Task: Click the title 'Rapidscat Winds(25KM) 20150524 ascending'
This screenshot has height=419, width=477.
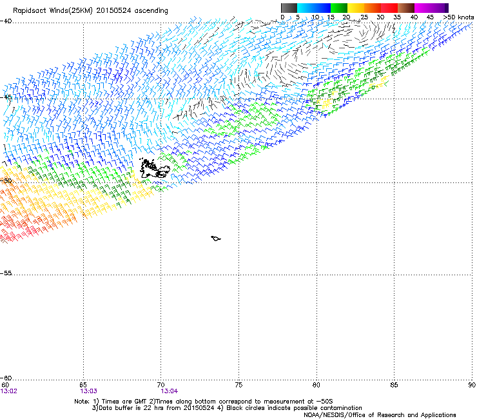Action: 90,11
